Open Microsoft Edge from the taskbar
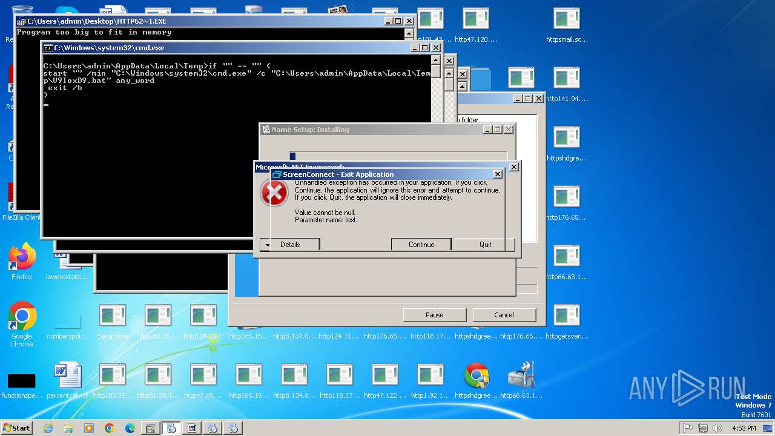The height and width of the screenshot is (436, 775). [130, 428]
